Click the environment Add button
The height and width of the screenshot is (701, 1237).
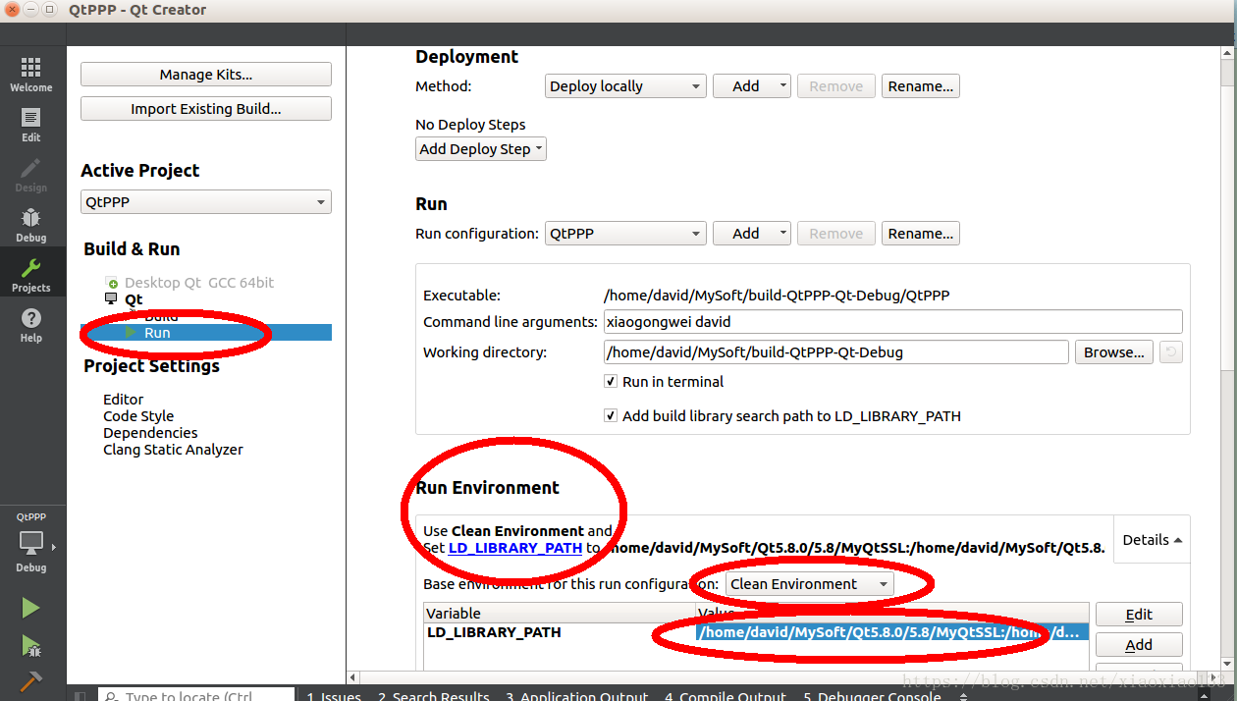tap(1139, 645)
